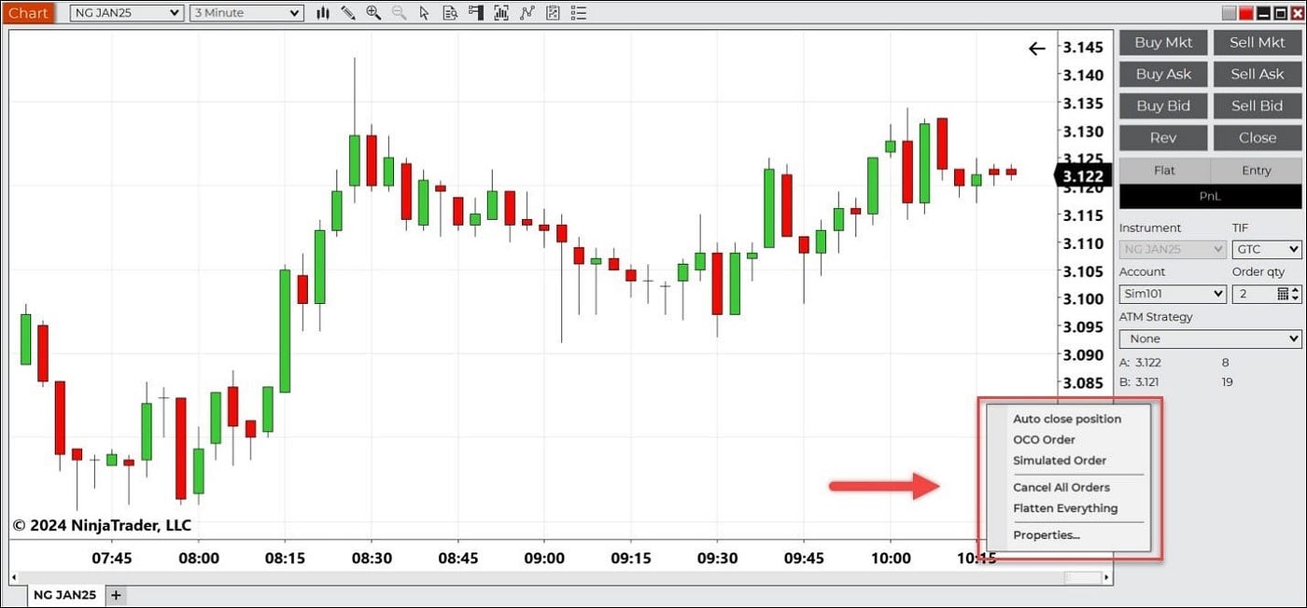Click the ask price A: 3.122
Screen dimensions: 1307x608
coord(1141,362)
